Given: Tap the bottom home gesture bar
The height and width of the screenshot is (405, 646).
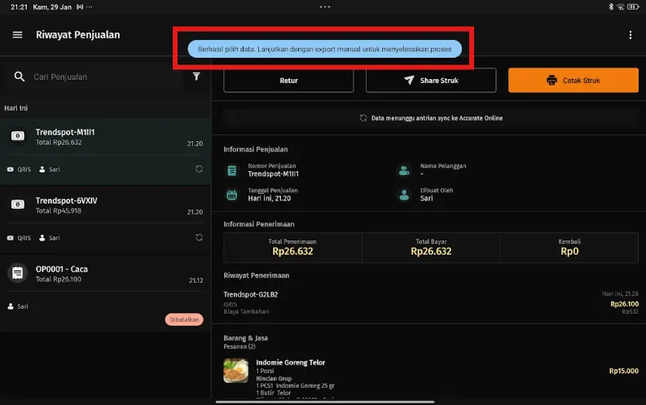Looking at the screenshot, I should tap(325, 402).
